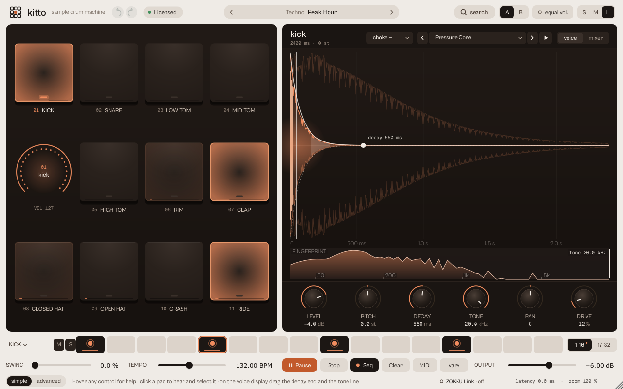Open the MIDI button
Screen dimensions: 623x389
pos(425,365)
